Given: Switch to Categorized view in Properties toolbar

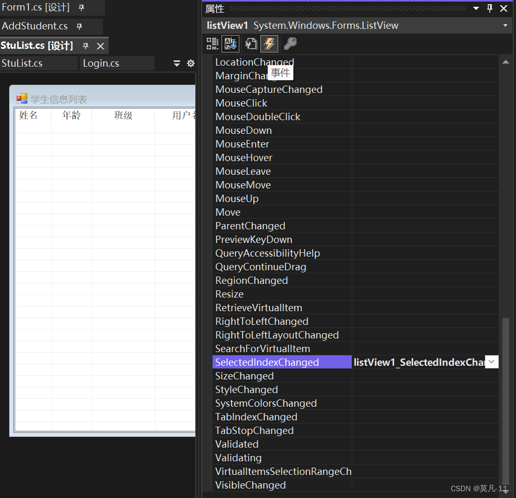Looking at the screenshot, I should click(x=212, y=44).
